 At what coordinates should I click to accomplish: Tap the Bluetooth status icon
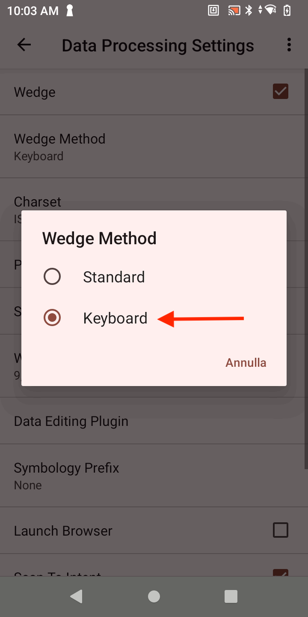point(249,11)
